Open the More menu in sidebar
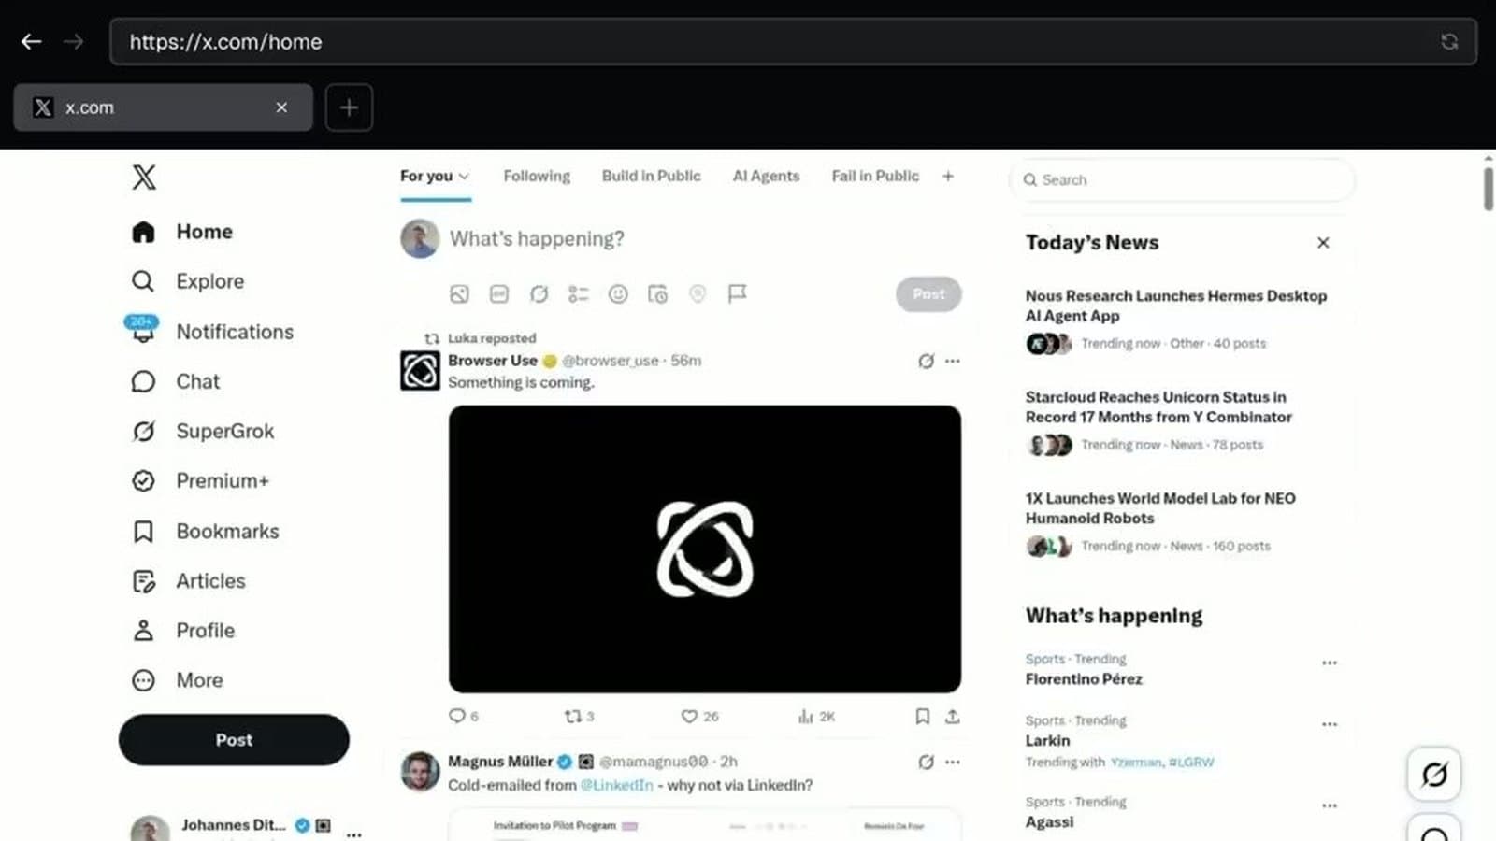 point(177,679)
